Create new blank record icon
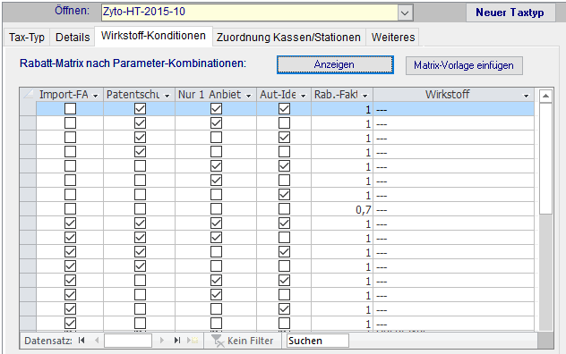Screen dimensions: 566x354 pos(193,341)
